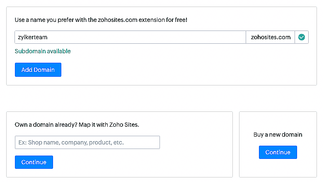
Task: Click the 'Buy a new domain' label
Action: [x=278, y=135]
